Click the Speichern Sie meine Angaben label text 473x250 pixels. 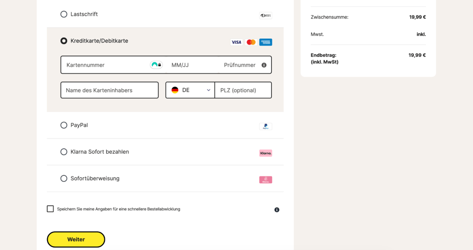pyautogui.click(x=119, y=209)
